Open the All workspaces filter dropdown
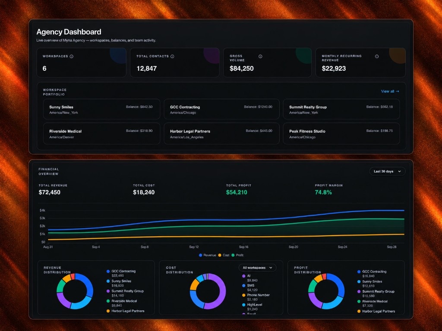The image size is (442, 331). click(x=257, y=268)
